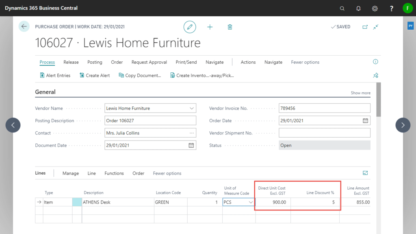Open the Actions menu

click(x=248, y=62)
